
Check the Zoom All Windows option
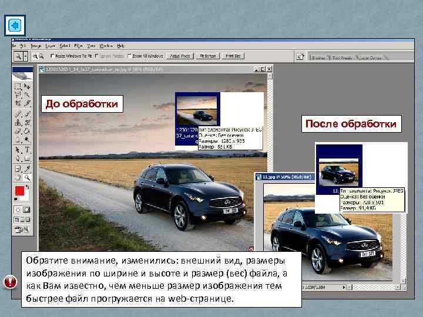129,56
